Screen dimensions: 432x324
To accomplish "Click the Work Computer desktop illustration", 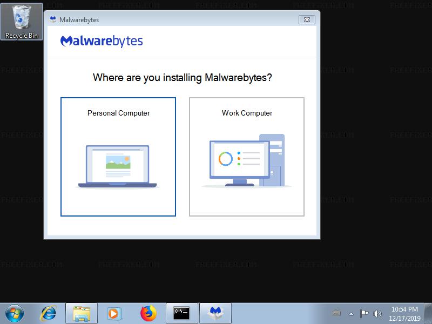I will click(246, 161).
